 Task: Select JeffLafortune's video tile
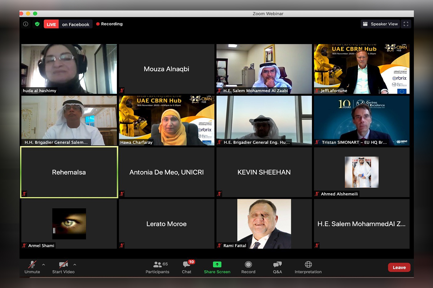[362, 69]
